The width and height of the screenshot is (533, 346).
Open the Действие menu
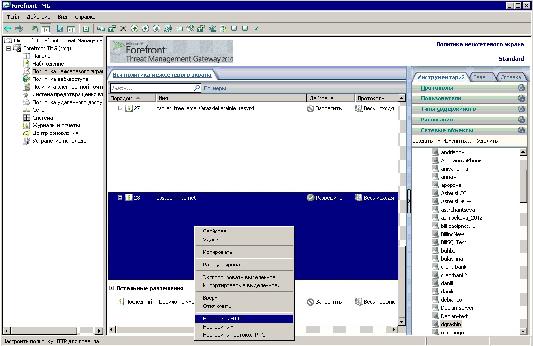38,17
